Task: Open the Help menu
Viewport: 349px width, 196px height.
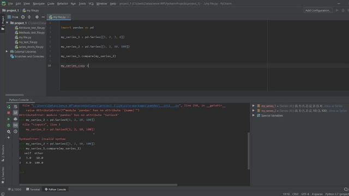Action: coord(113,4)
